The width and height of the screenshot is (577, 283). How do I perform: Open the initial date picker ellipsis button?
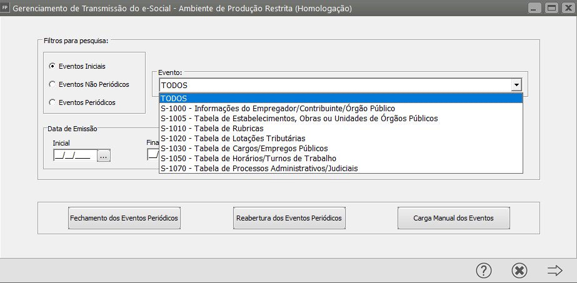pos(104,156)
